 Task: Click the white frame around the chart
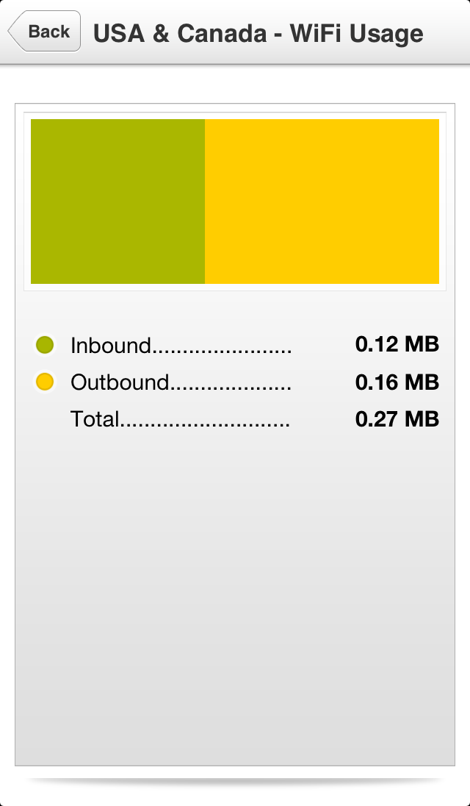pyautogui.click(x=235, y=287)
